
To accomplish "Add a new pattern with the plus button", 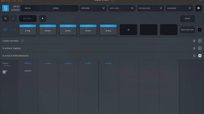I will 42,18.
